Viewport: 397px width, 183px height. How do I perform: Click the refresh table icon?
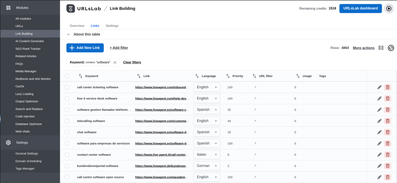pos(391,48)
